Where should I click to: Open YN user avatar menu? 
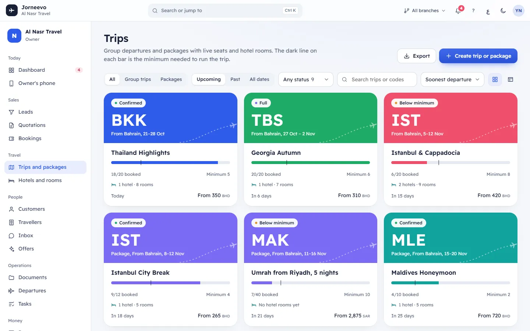click(518, 11)
